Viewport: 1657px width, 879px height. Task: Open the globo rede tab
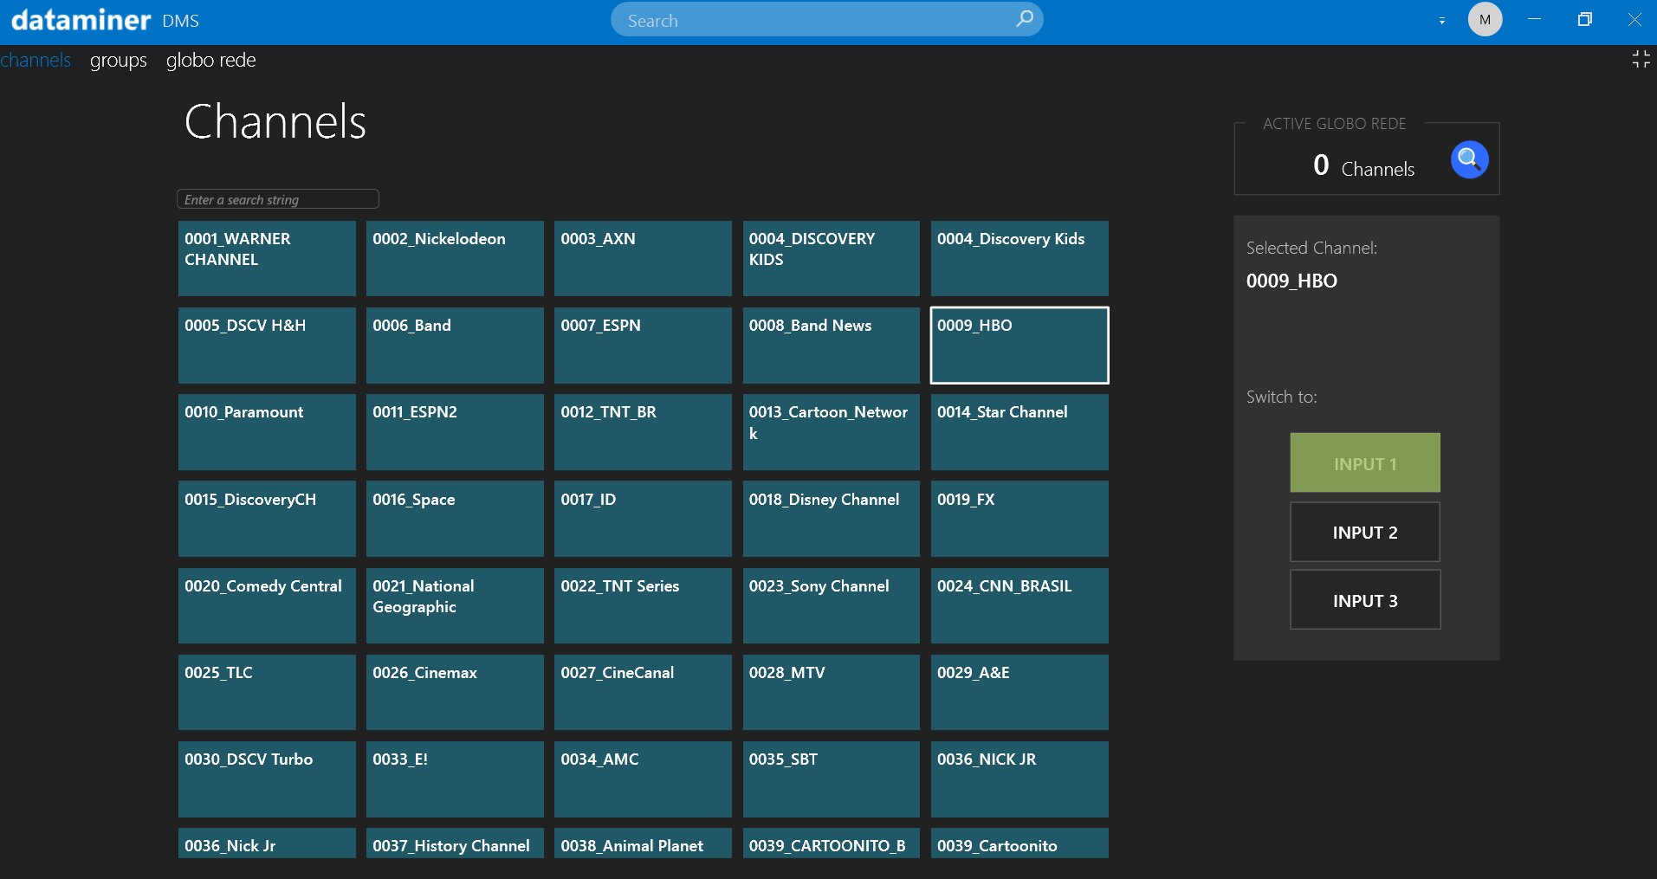click(x=211, y=60)
